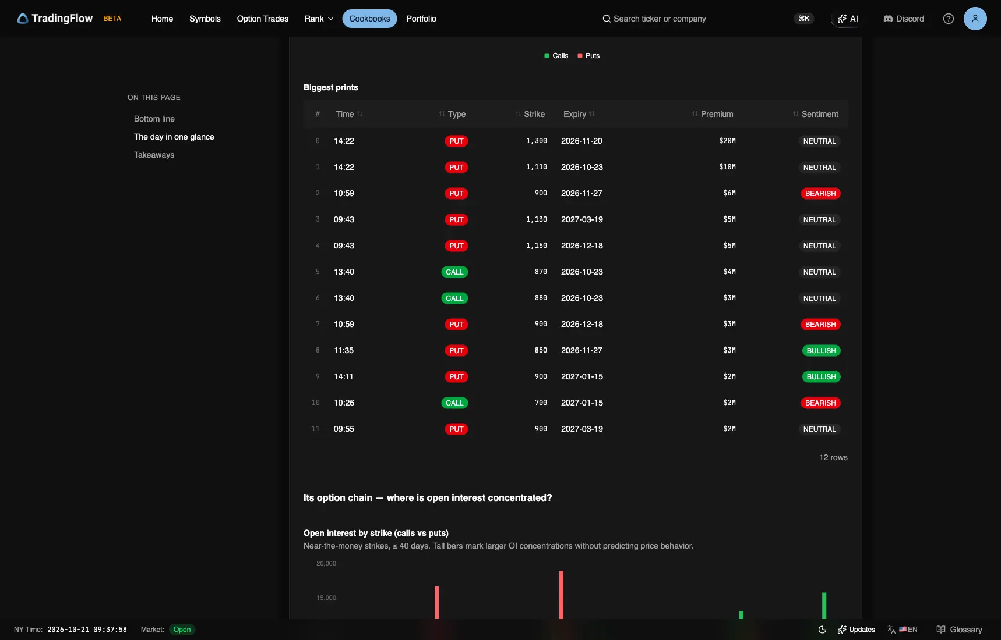The height and width of the screenshot is (640, 1001).
Task: Change language via EN selector
Action: (903, 630)
